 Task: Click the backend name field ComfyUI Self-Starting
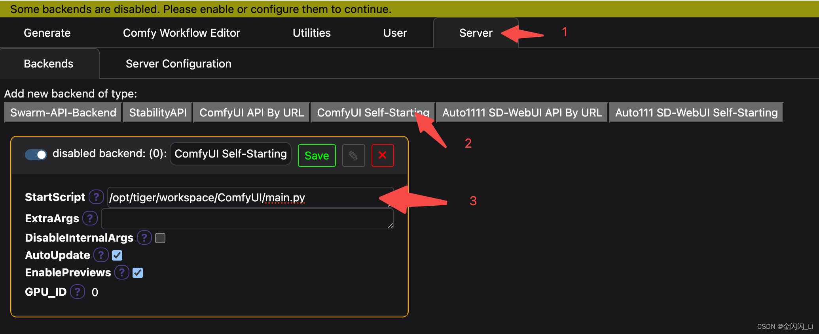tap(231, 154)
